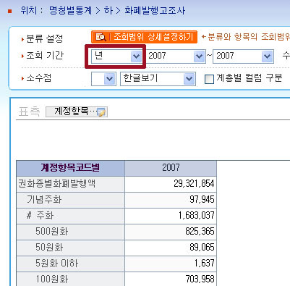Open the empty 소수점 decimal dropdown

[x=103, y=78]
